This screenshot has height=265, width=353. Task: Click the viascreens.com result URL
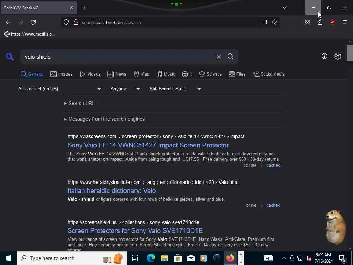click(156, 136)
